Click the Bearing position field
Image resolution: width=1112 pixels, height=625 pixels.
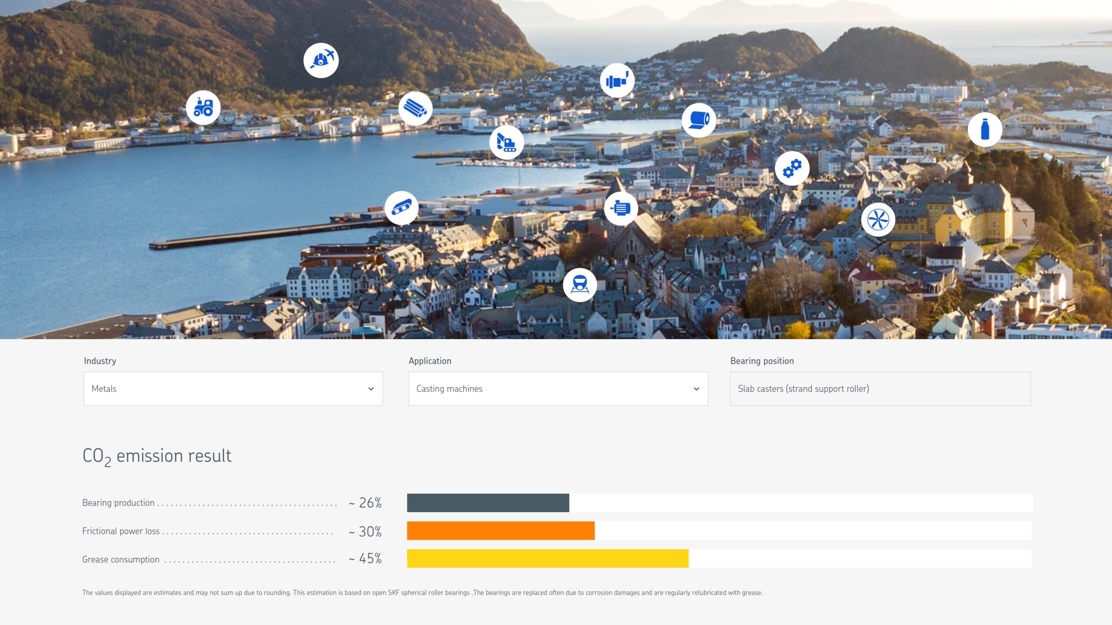coord(880,388)
